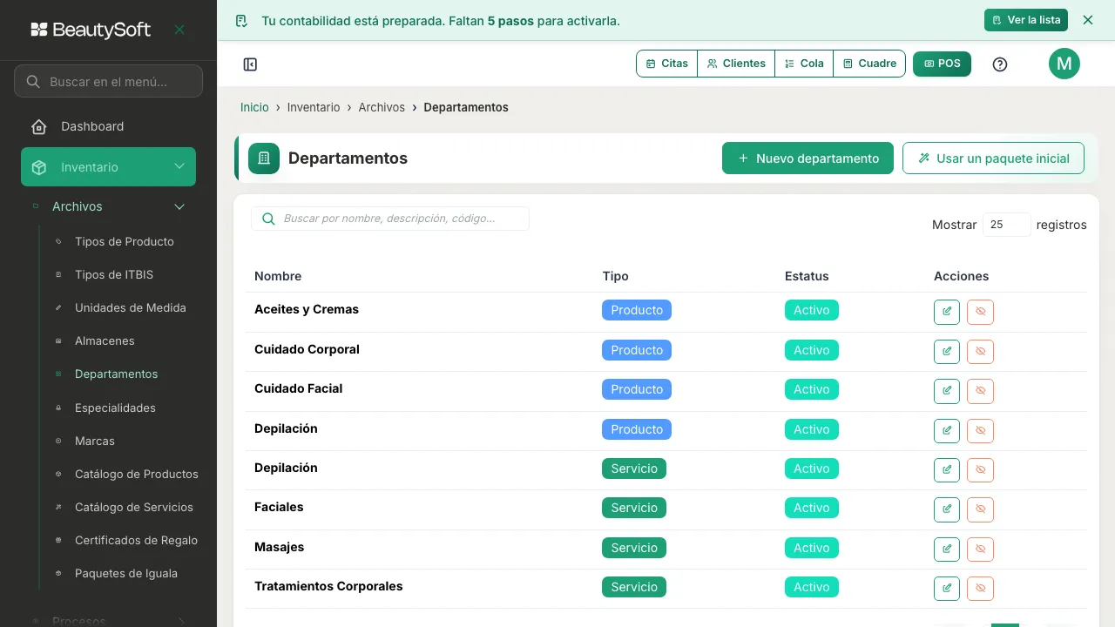
Task: Open Clientes from the top toolbar
Action: tap(736, 64)
